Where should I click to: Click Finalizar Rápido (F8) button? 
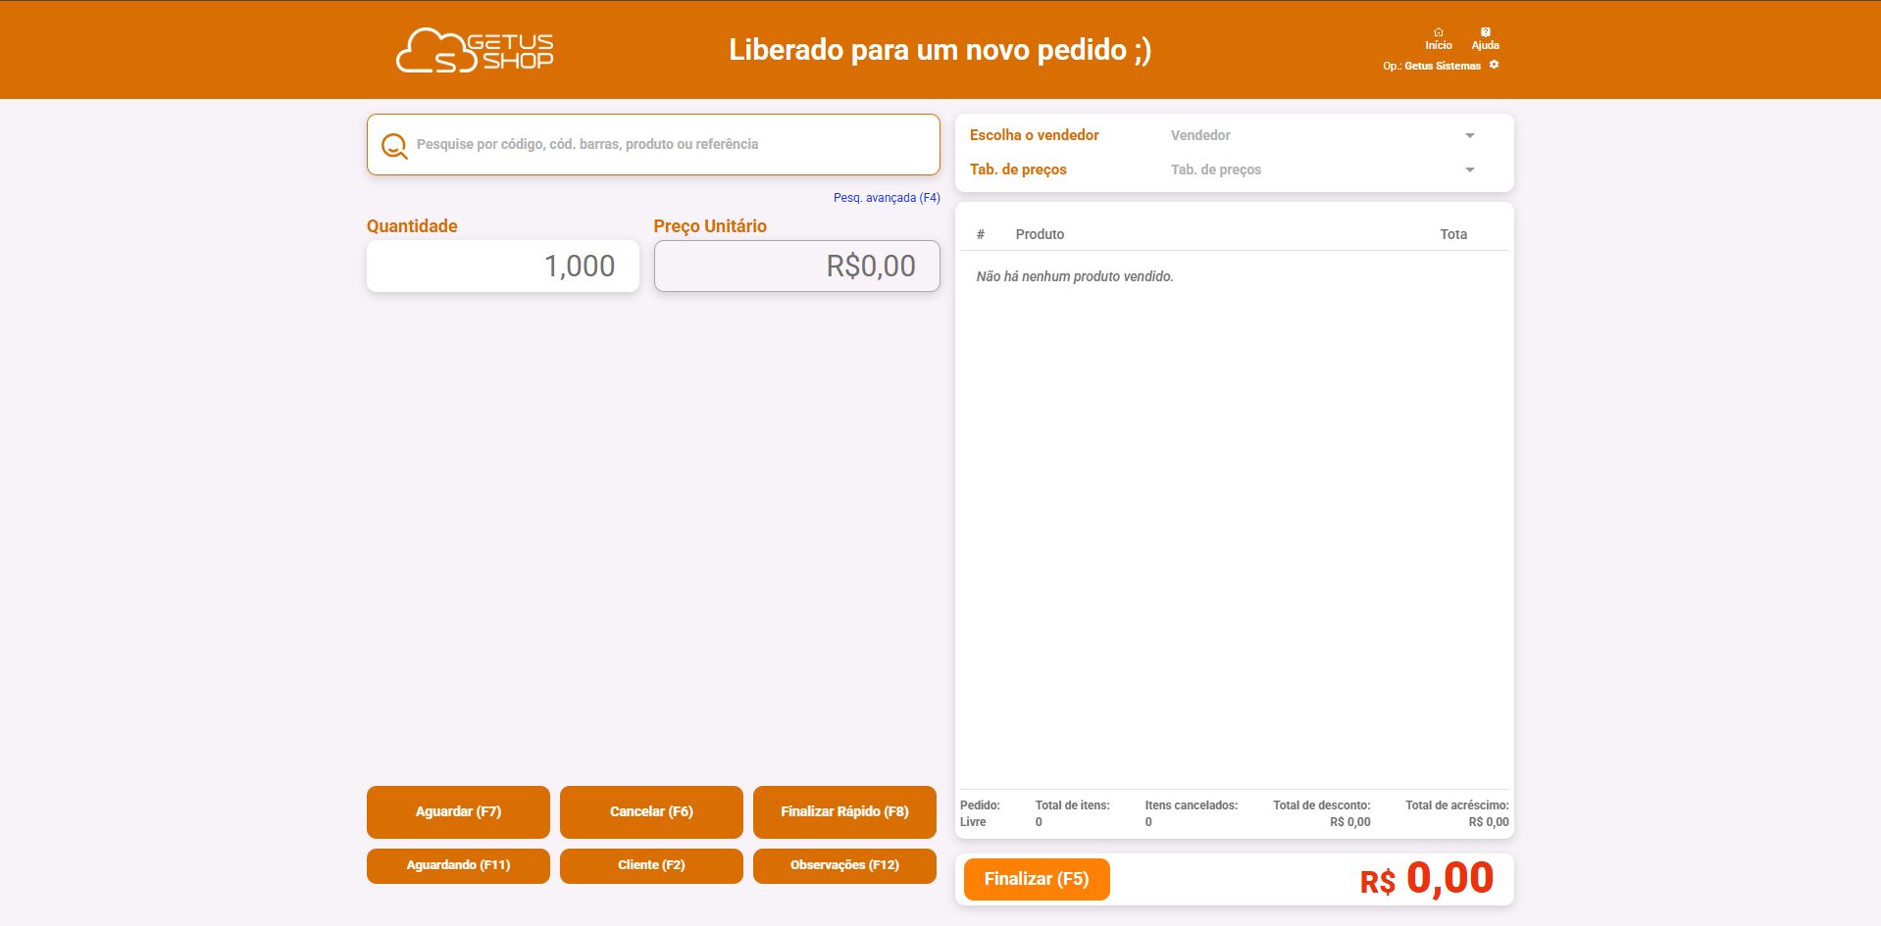[844, 811]
